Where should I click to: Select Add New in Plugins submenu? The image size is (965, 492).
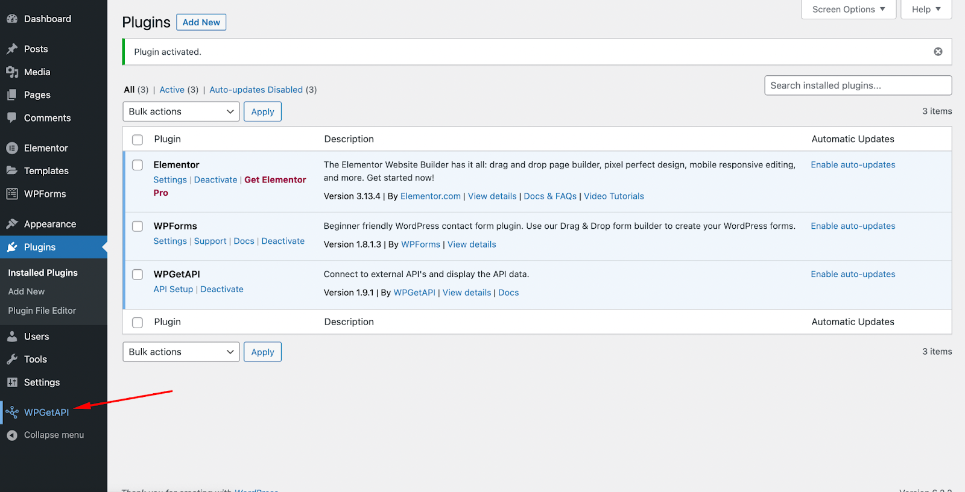point(27,291)
